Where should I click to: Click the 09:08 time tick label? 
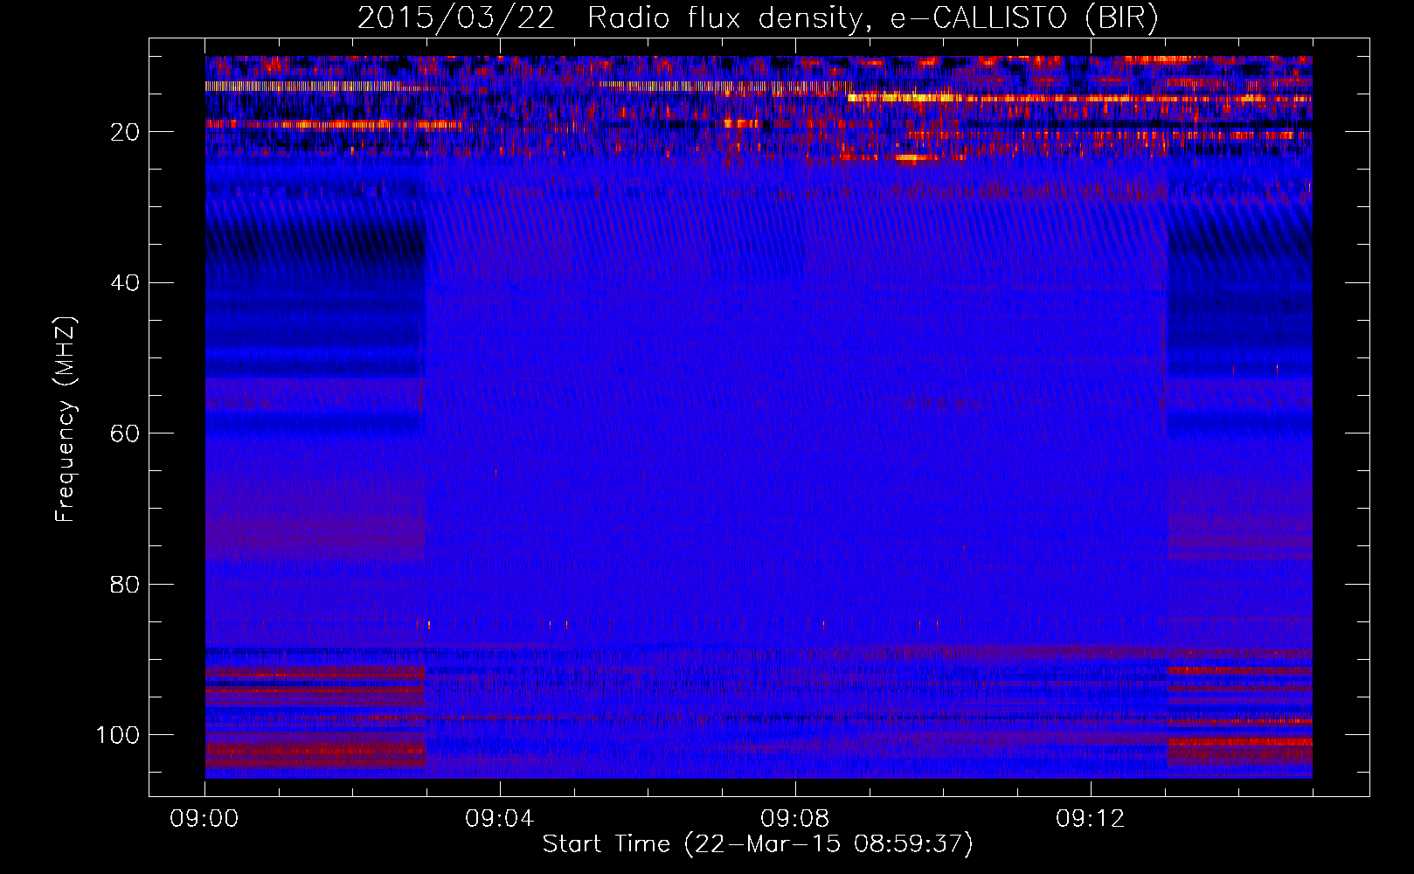[794, 819]
